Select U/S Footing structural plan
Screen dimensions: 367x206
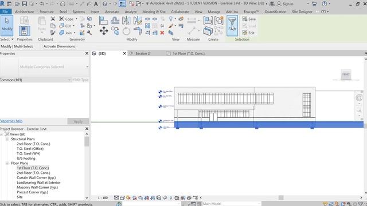(x=26, y=159)
